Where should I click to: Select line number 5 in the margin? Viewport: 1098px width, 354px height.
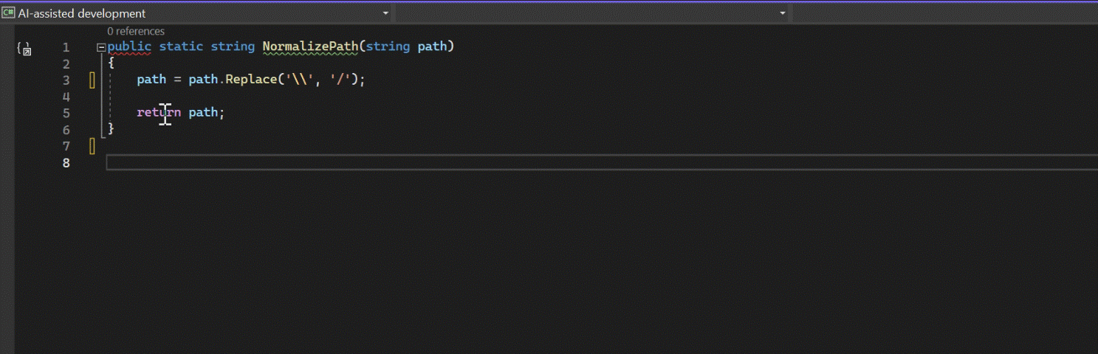coord(66,113)
